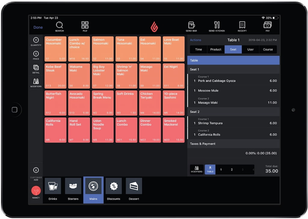The image size is (308, 219).
Task: Tap the Masago Maki menu tile
Action: click(x=150, y=76)
